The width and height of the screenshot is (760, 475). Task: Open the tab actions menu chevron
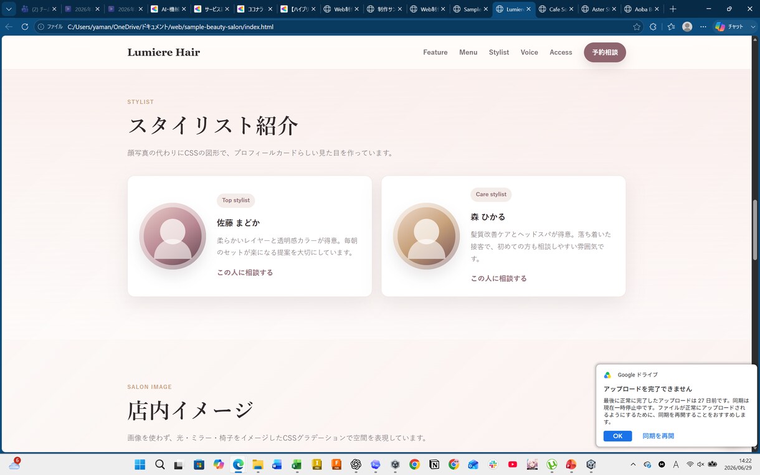click(9, 9)
